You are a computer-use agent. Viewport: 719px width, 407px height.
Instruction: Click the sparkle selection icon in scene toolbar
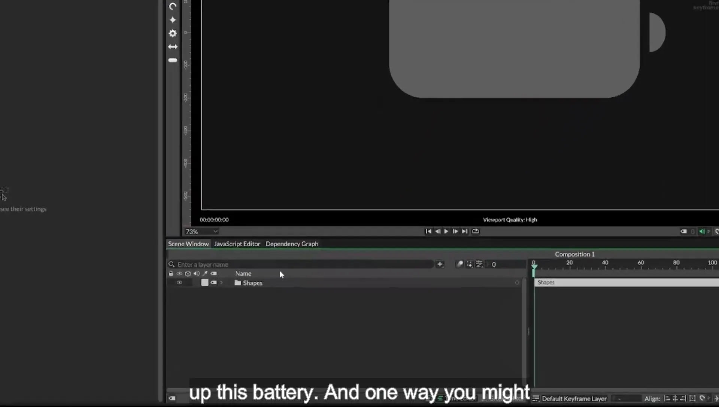coord(470,264)
